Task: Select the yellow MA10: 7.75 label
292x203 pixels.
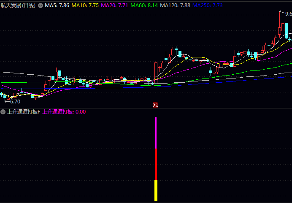Action: pyautogui.click(x=85, y=5)
